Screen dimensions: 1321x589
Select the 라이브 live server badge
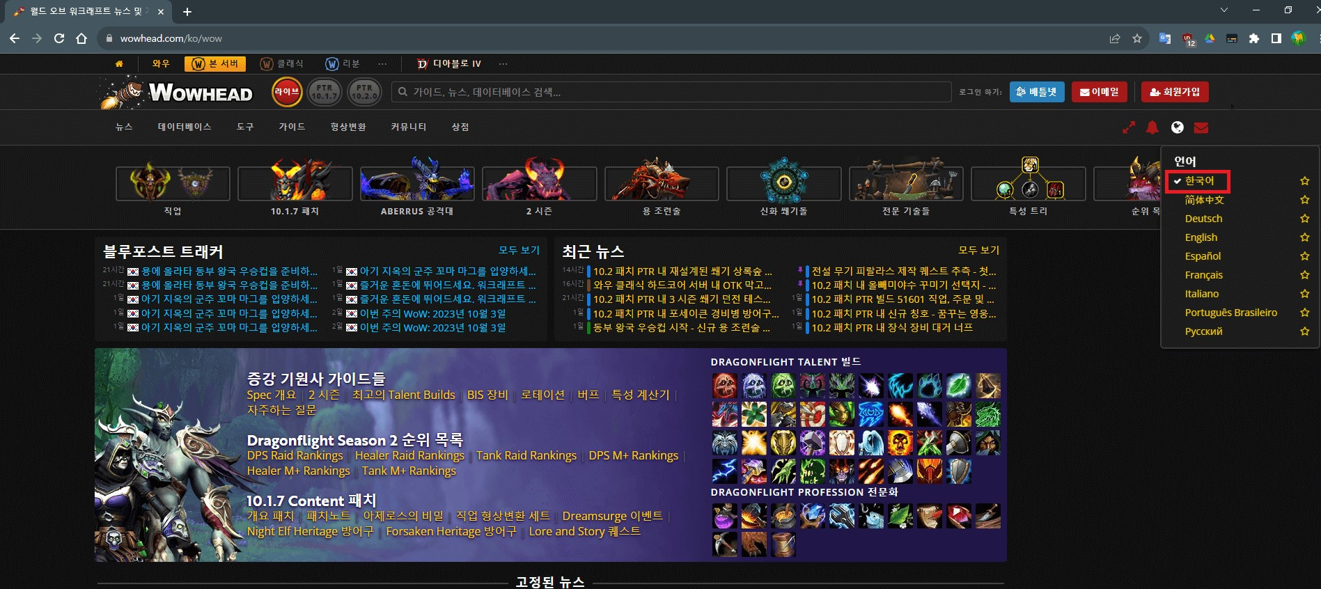click(286, 92)
